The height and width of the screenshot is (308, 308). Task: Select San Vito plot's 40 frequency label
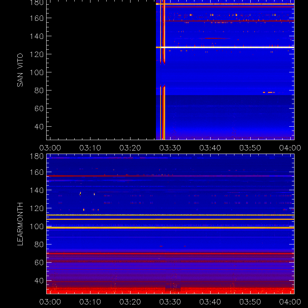pos(39,127)
